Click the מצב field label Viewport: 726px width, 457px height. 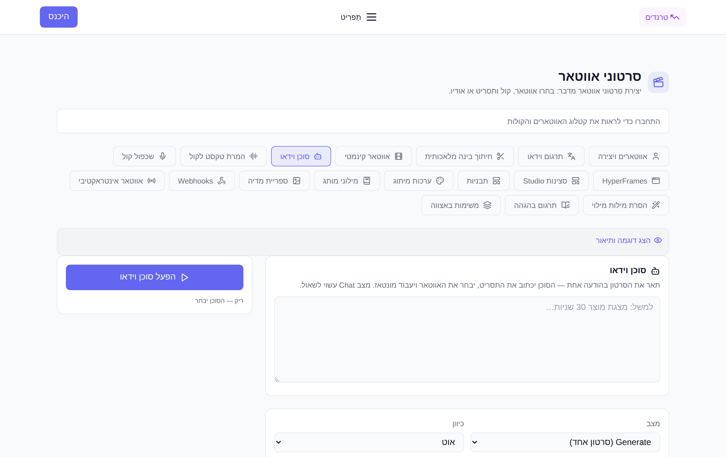point(653,424)
